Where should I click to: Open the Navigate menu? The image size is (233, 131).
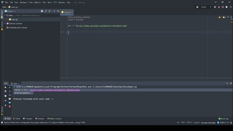pyautogui.click(x=23, y=3)
